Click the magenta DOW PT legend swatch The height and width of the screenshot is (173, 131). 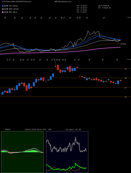tap(3, 12)
